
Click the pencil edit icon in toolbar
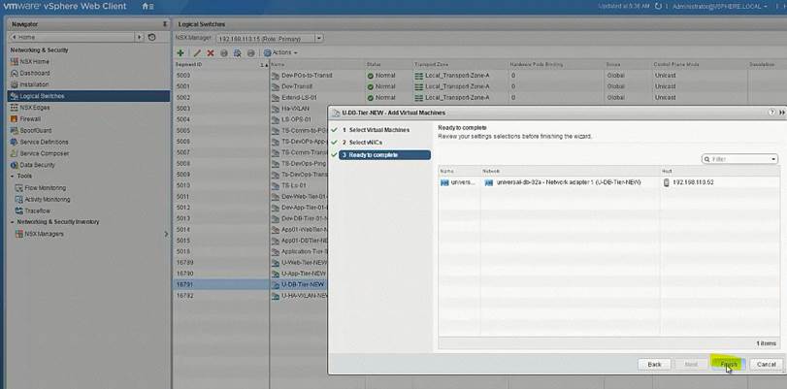pyautogui.click(x=197, y=52)
